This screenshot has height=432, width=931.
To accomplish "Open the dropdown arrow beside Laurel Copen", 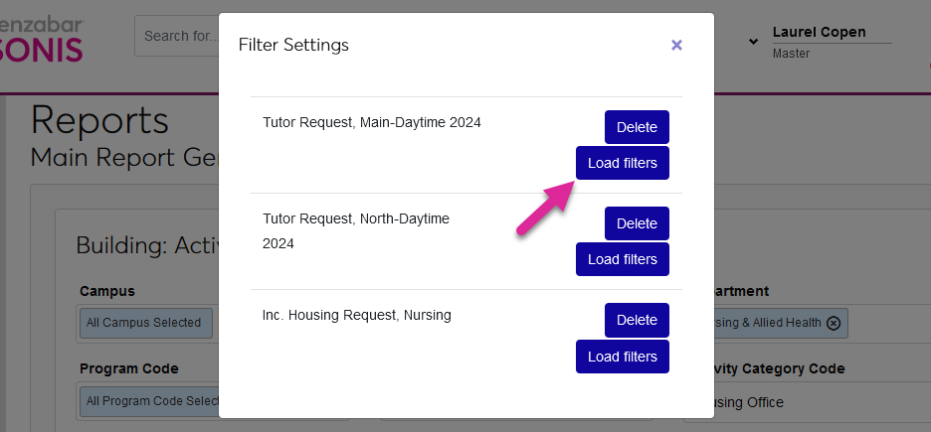I will coord(753,42).
